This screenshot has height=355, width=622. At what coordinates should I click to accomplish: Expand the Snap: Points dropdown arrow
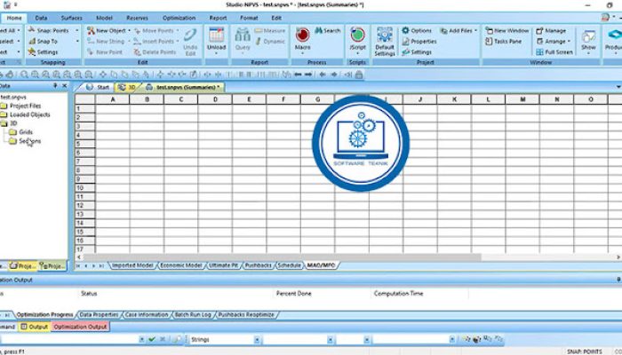pyautogui.click(x=77, y=30)
